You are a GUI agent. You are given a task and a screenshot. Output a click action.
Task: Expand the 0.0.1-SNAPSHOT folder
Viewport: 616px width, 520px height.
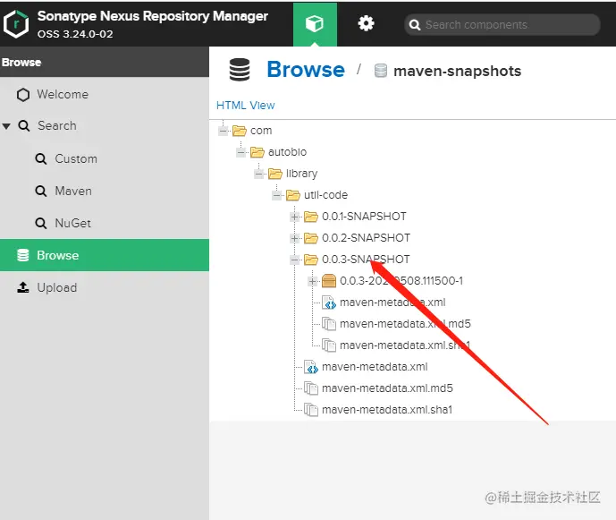tap(295, 217)
